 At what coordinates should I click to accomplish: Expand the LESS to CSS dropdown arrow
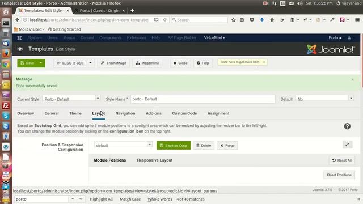pos(91,63)
